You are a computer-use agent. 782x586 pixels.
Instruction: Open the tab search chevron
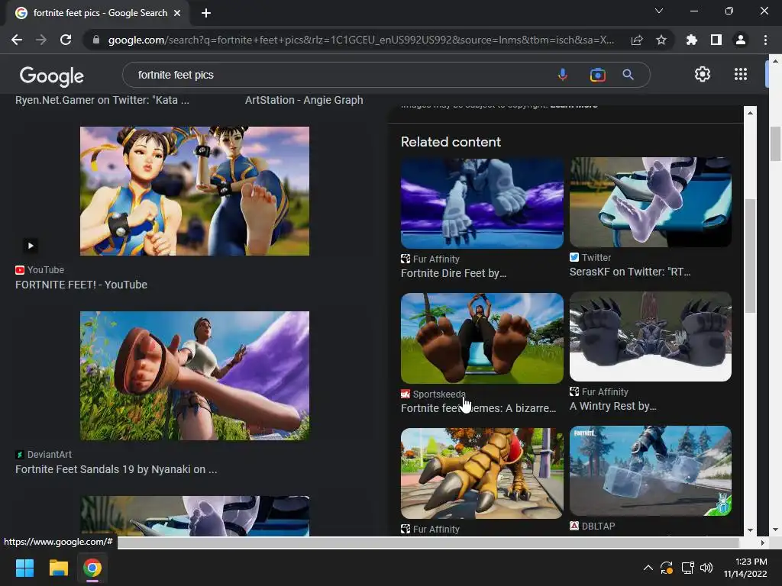[x=659, y=11]
